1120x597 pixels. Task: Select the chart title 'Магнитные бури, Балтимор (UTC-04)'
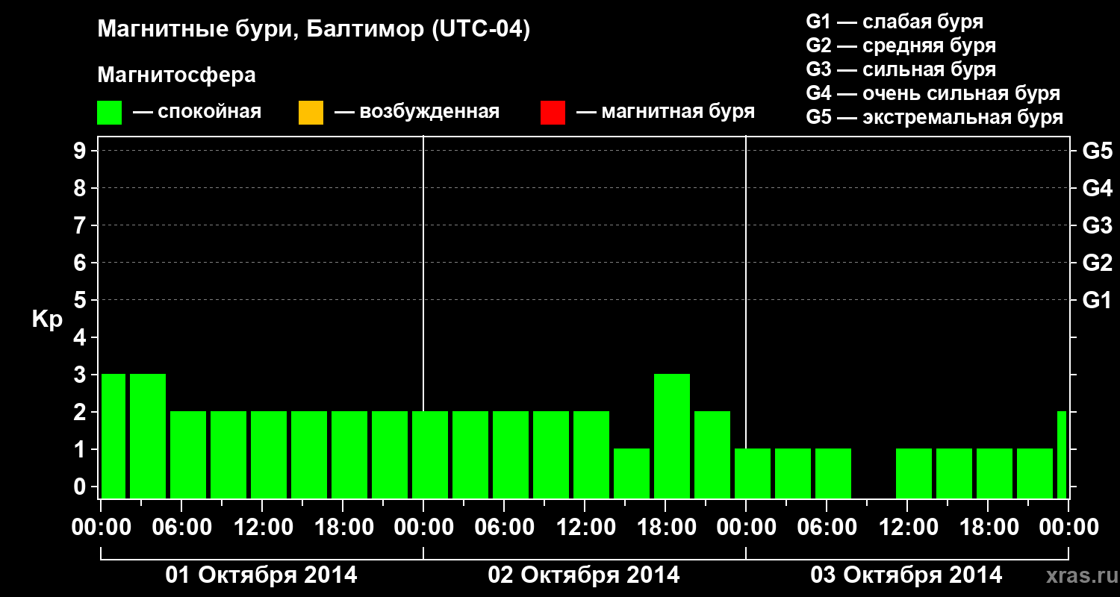[314, 31]
